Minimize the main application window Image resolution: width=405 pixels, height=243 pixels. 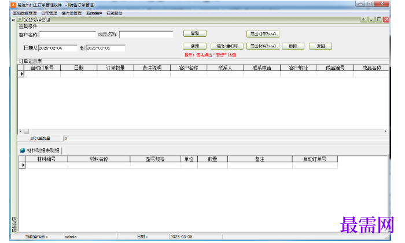360,4
